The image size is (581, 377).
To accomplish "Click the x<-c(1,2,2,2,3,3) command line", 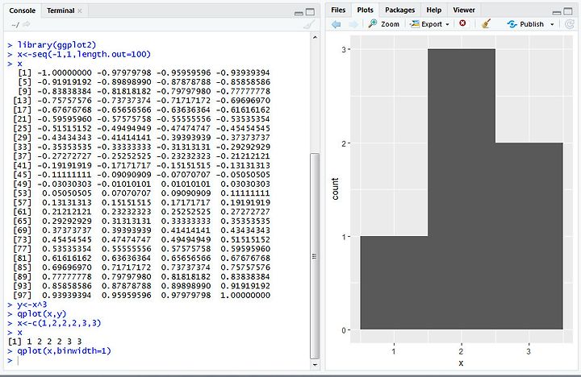I will coord(59,323).
